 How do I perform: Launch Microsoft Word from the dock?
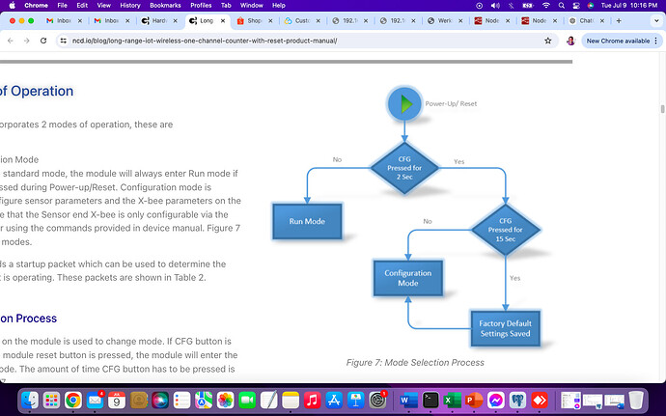pyautogui.click(x=404, y=400)
